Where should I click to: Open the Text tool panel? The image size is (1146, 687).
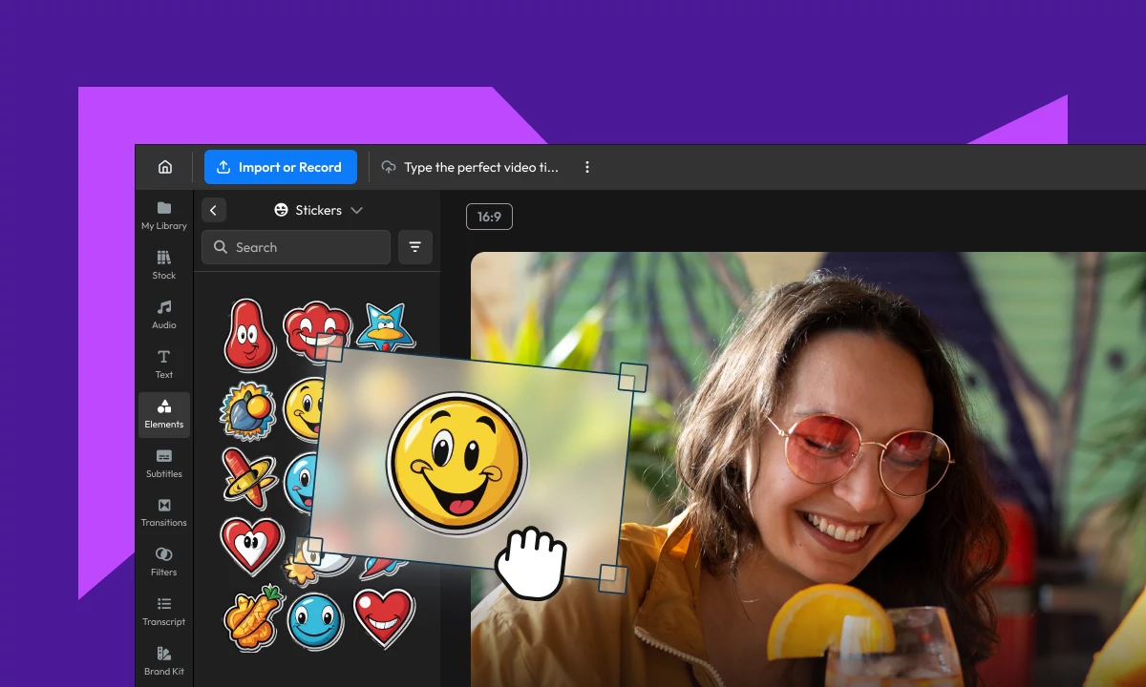163,363
